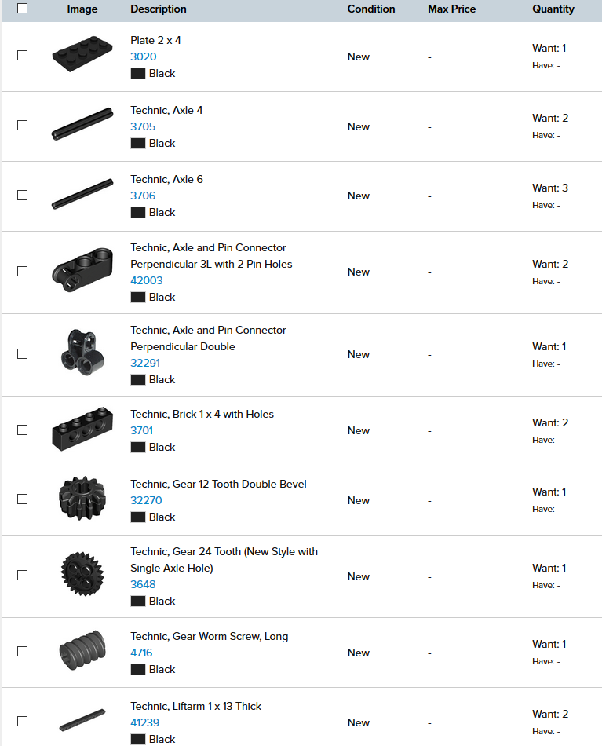The width and height of the screenshot is (602, 746).
Task: Tick the select-all checkbox in the header
Action: click(x=22, y=8)
